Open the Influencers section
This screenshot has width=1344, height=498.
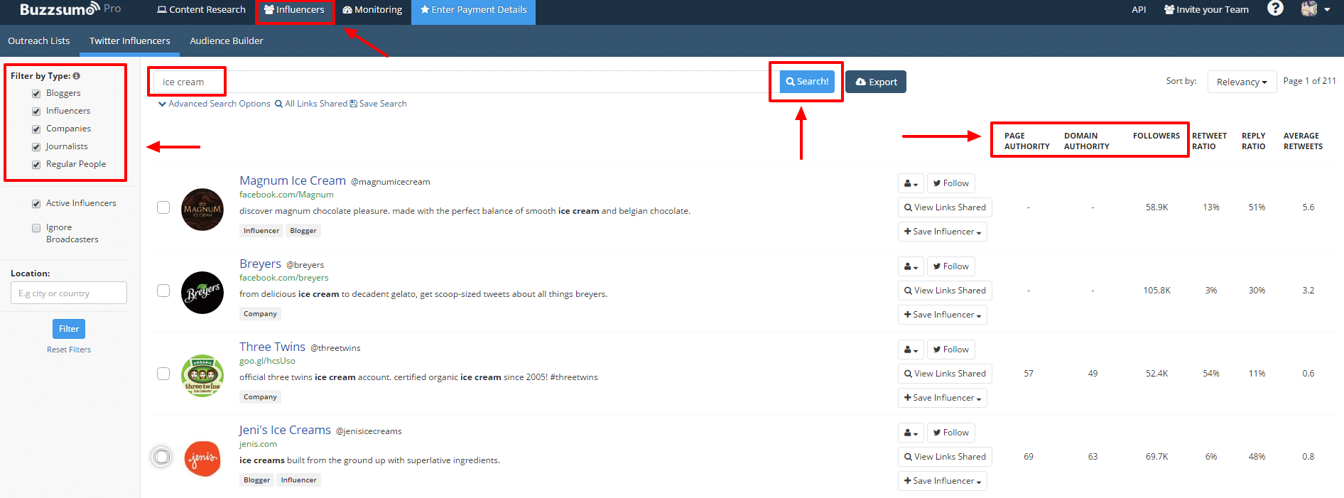tap(294, 10)
